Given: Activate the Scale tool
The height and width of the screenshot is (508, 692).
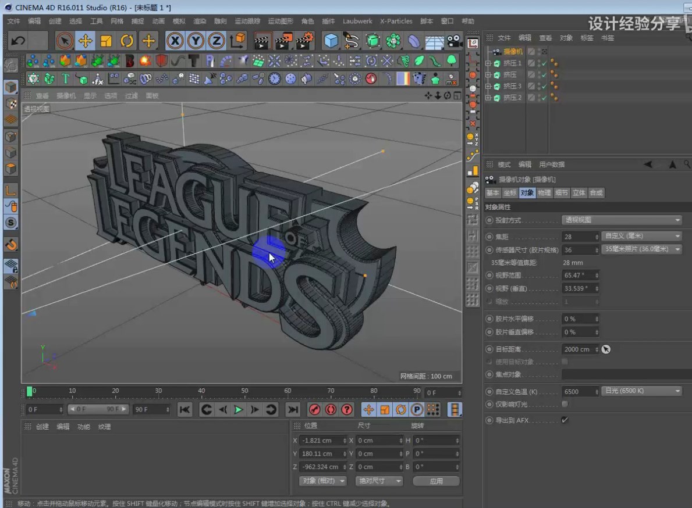Looking at the screenshot, I should point(106,41).
